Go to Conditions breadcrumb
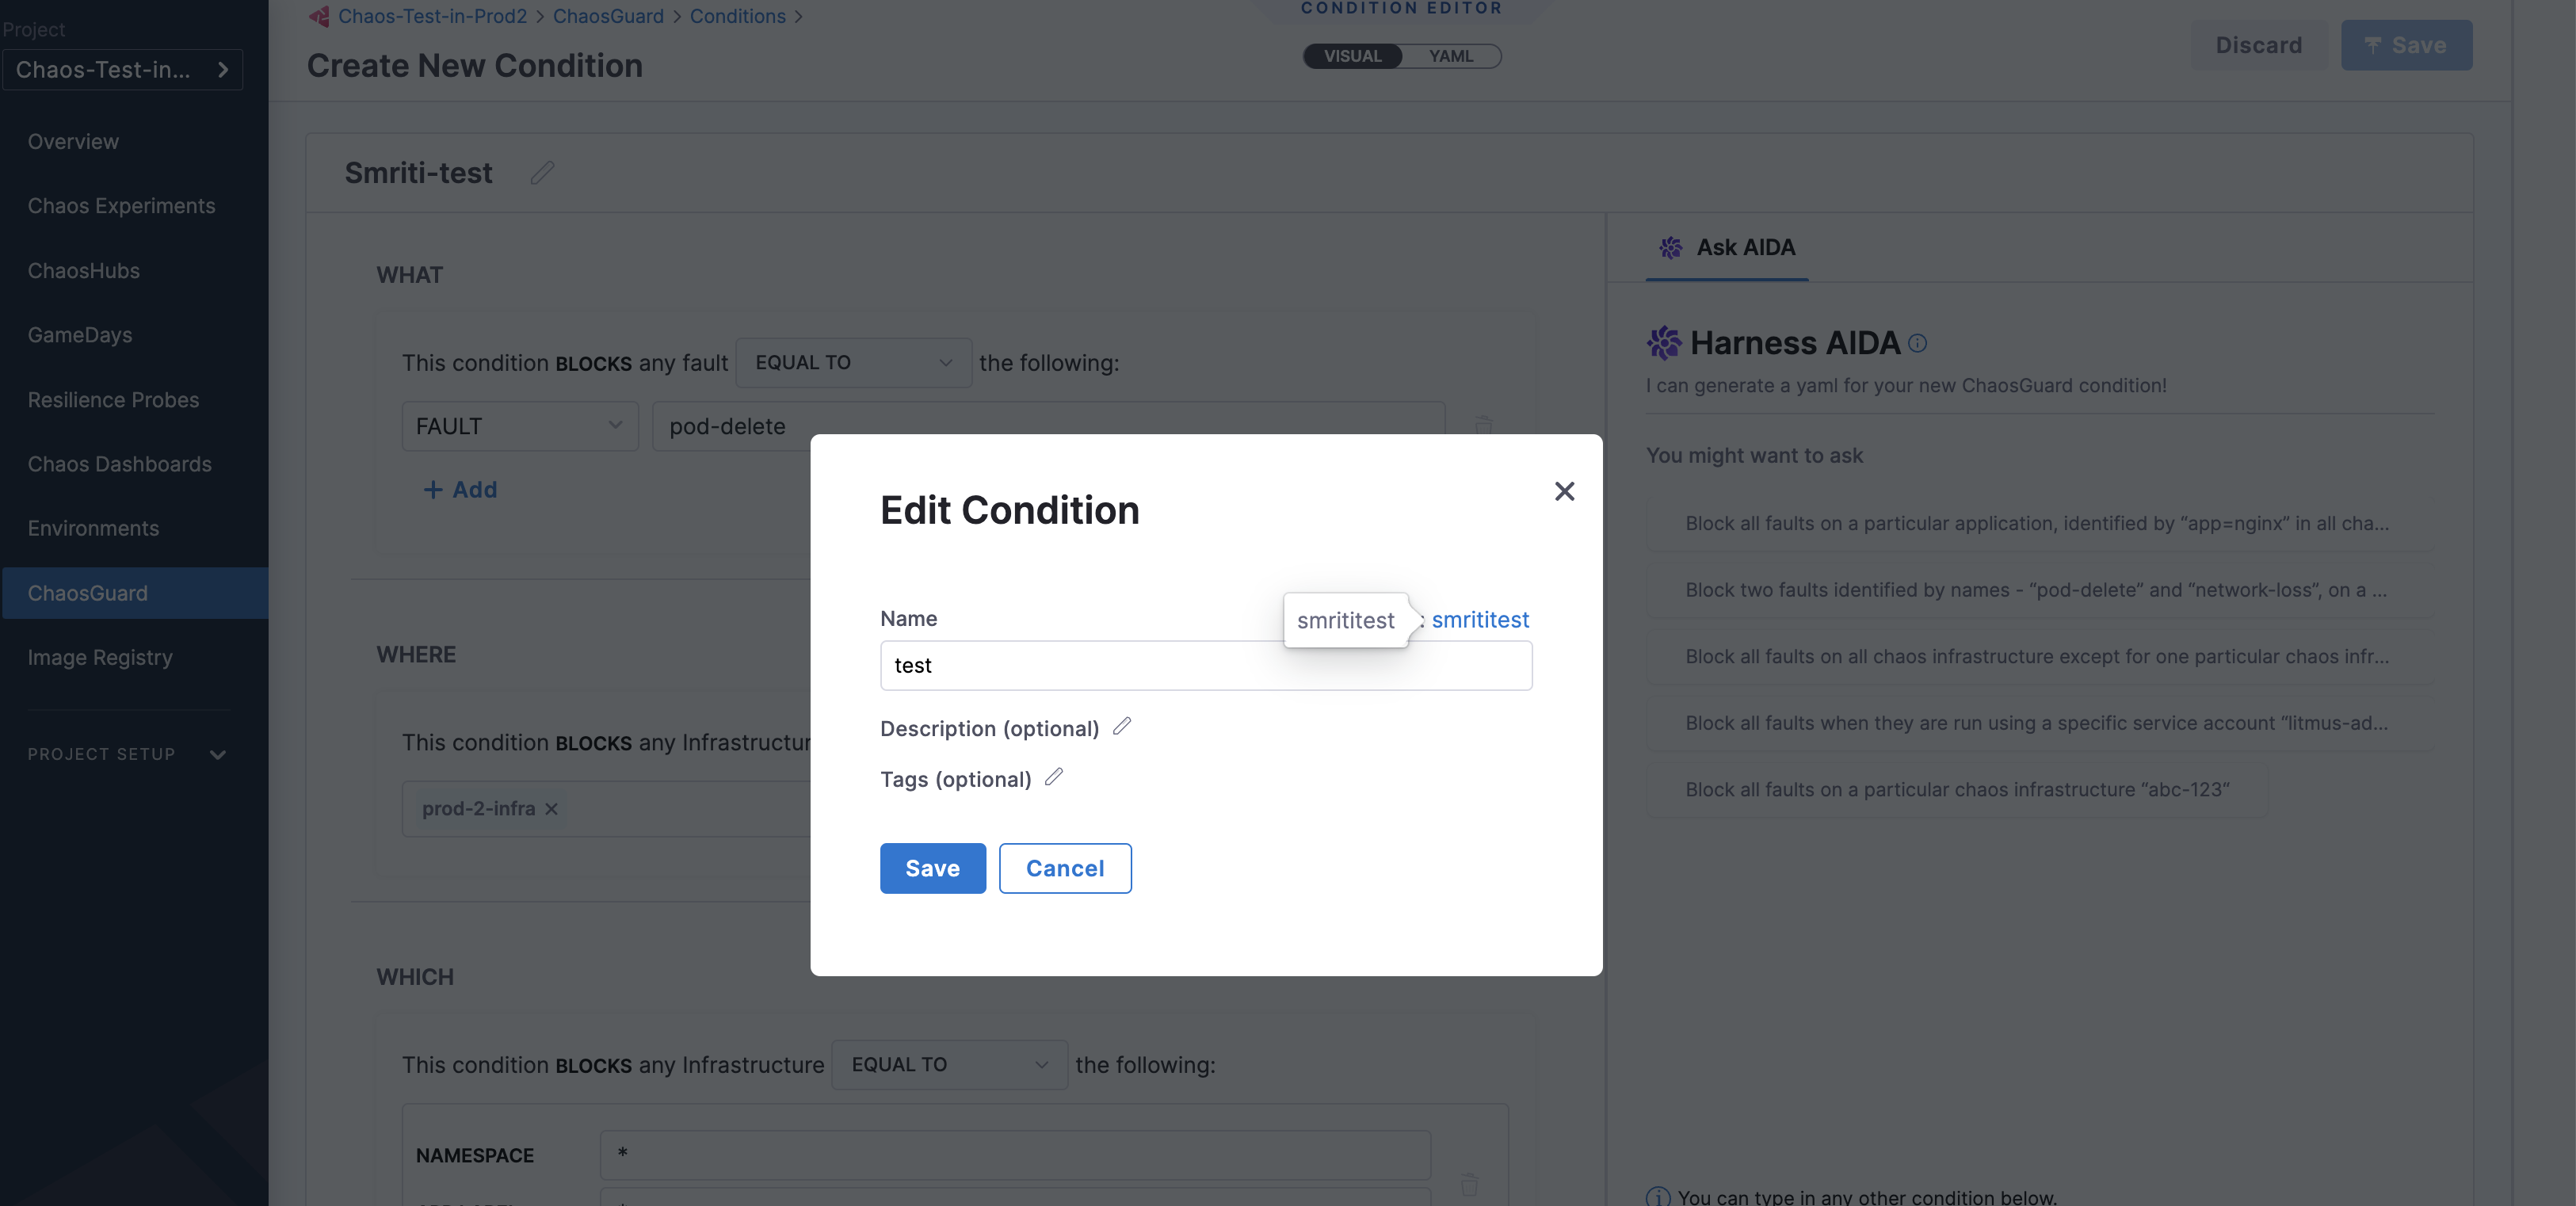Screen dimensions: 2576x1206 tap(737, 16)
